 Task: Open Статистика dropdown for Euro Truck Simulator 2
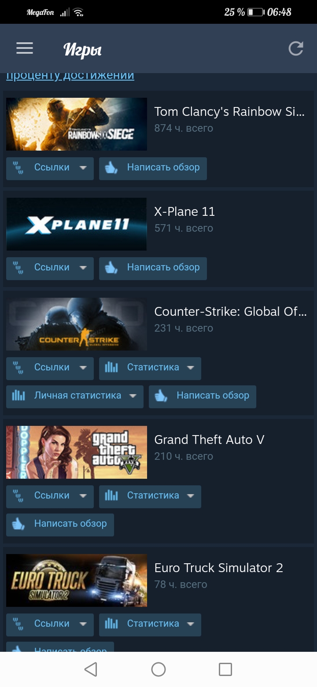[150, 624]
